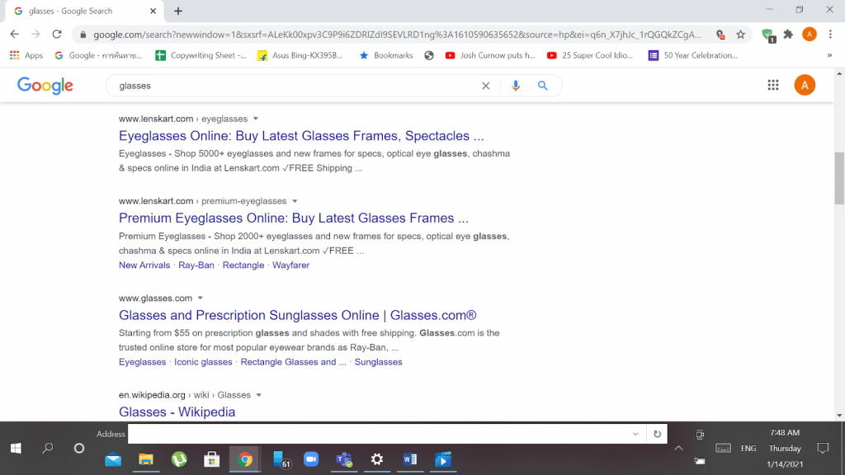This screenshot has height=475, width=845.
Task: Bookmark this page with the star icon
Action: coord(740,35)
